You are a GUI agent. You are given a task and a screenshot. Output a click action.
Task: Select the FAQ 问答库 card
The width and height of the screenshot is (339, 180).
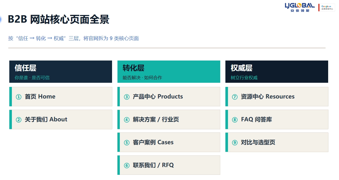click(277, 119)
